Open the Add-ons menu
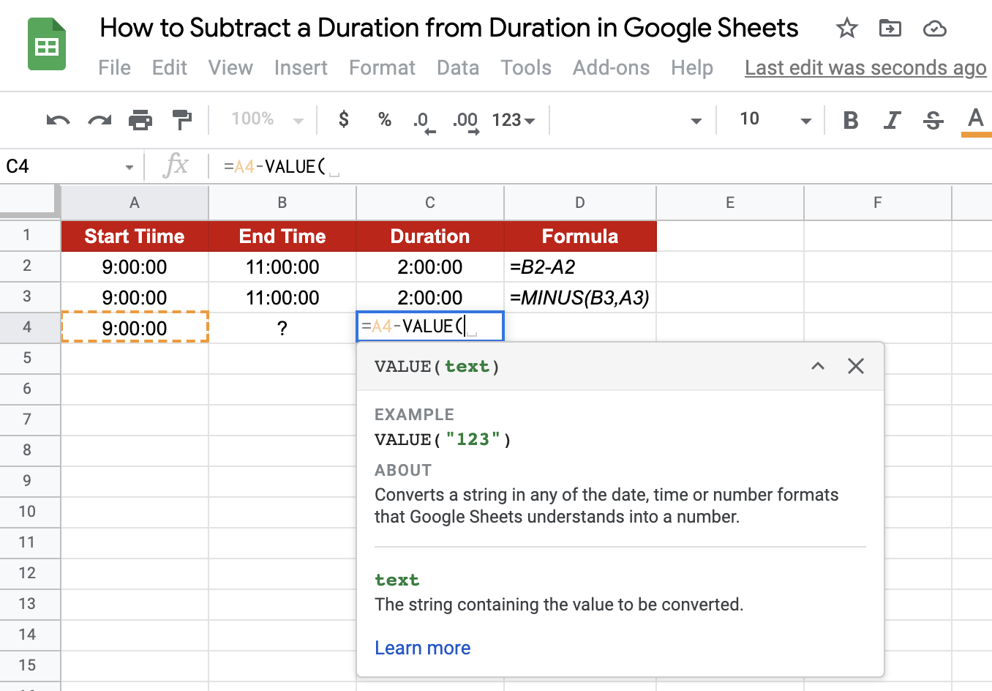This screenshot has width=992, height=691. [611, 67]
